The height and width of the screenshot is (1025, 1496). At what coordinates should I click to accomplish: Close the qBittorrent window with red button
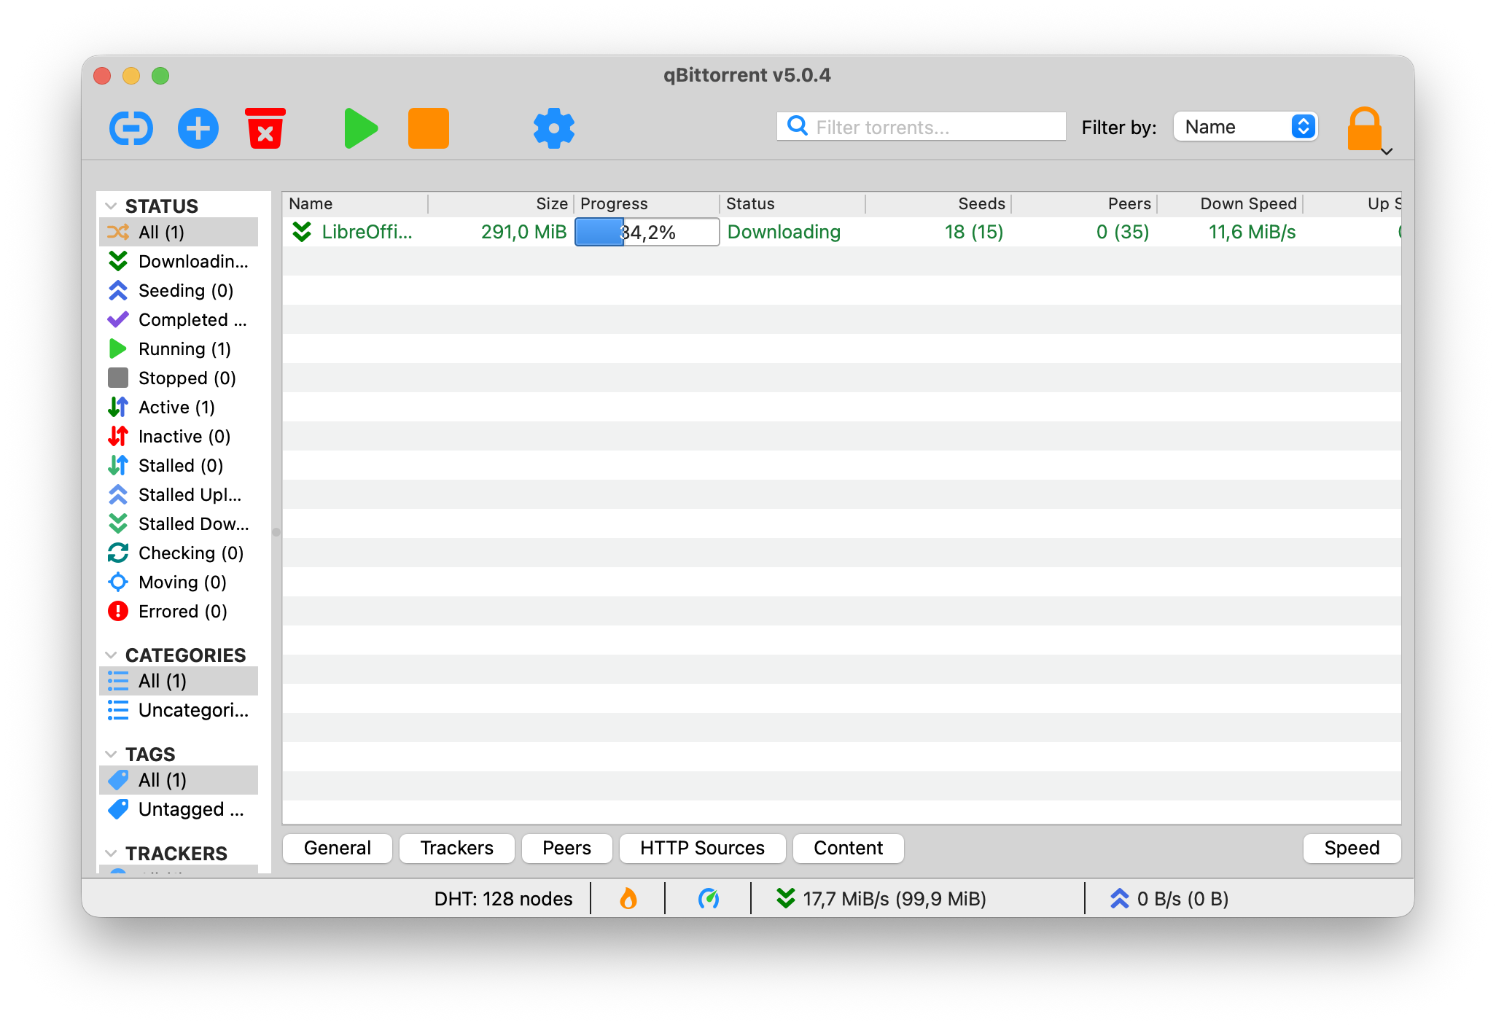[102, 76]
